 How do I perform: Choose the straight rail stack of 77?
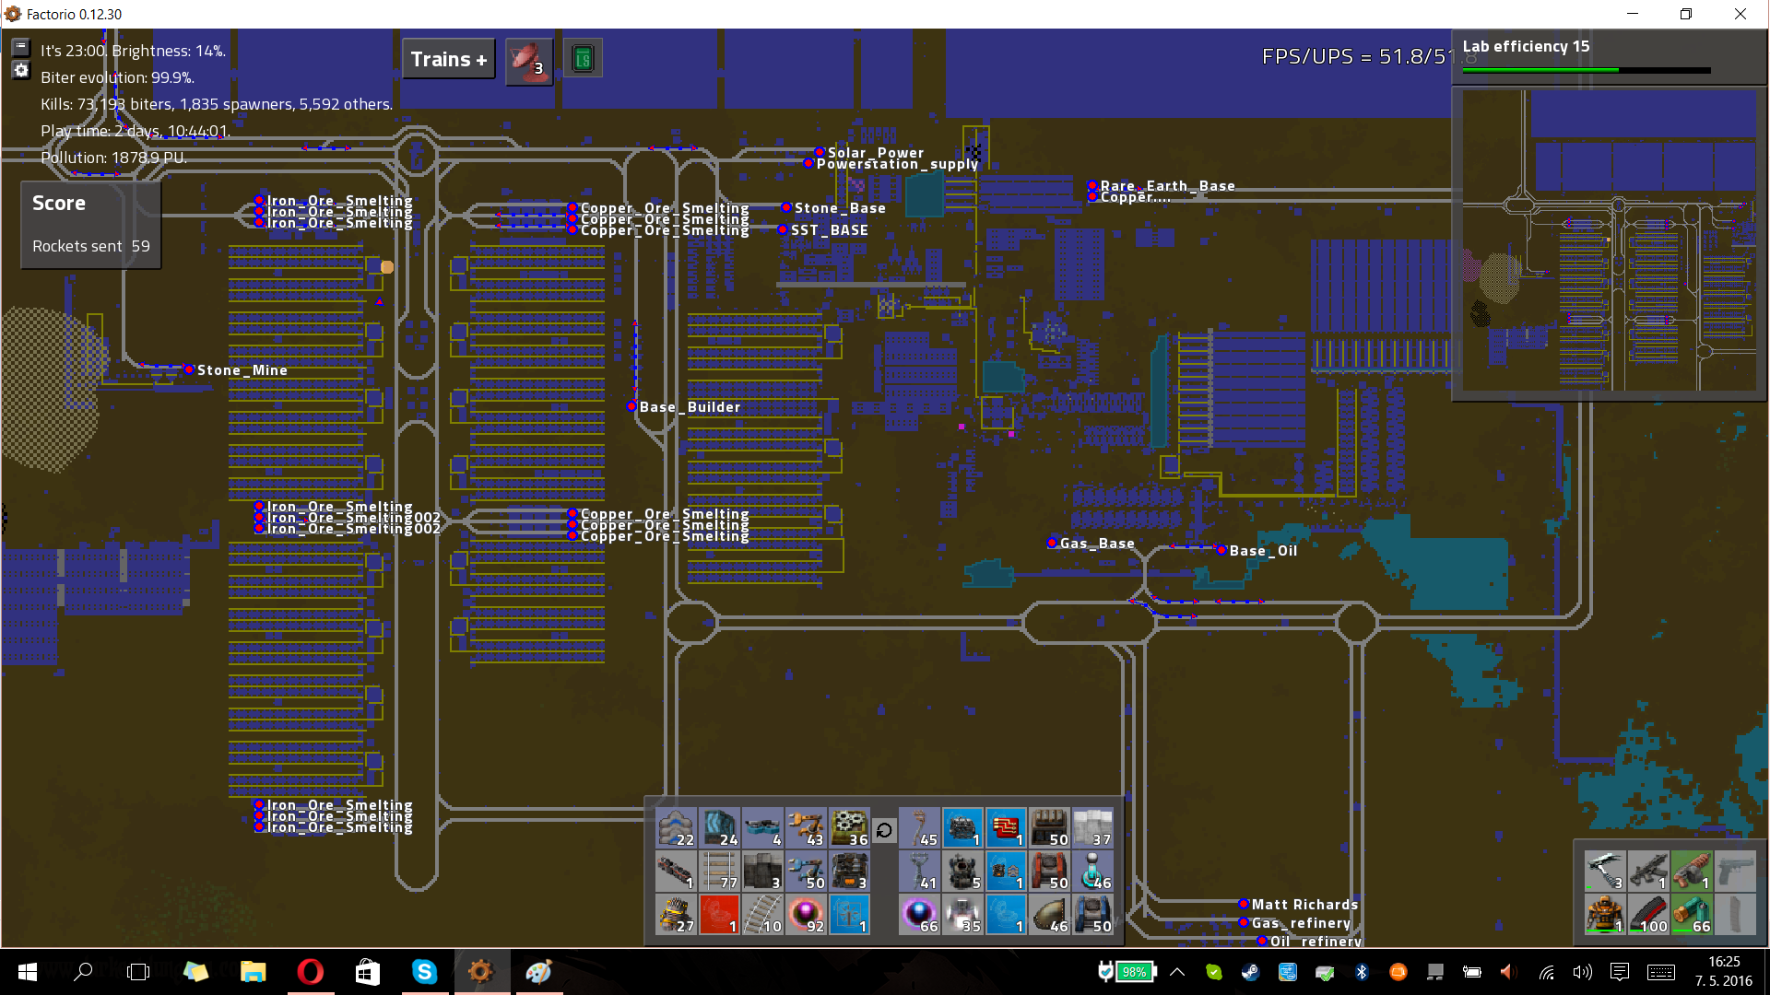point(719,871)
